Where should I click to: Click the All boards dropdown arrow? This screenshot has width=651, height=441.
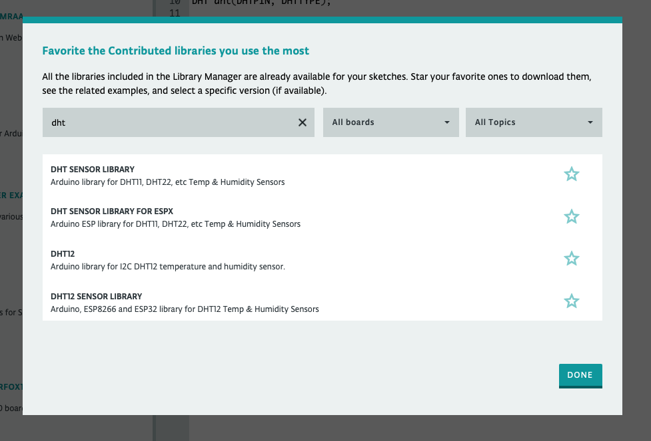(x=447, y=123)
